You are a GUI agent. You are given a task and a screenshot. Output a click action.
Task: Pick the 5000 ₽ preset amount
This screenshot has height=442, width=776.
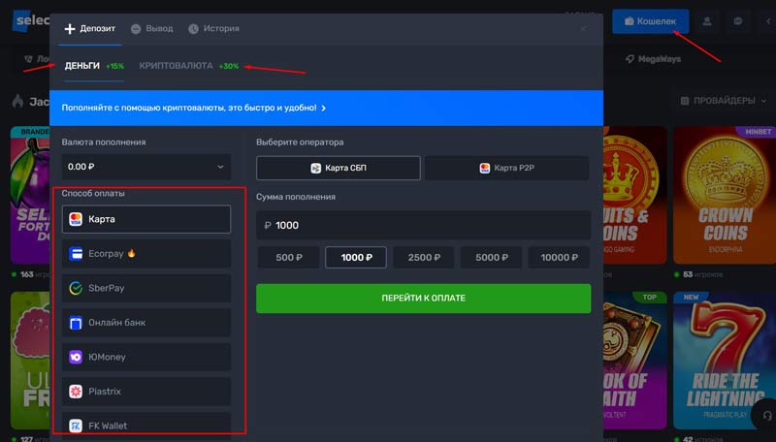491,258
